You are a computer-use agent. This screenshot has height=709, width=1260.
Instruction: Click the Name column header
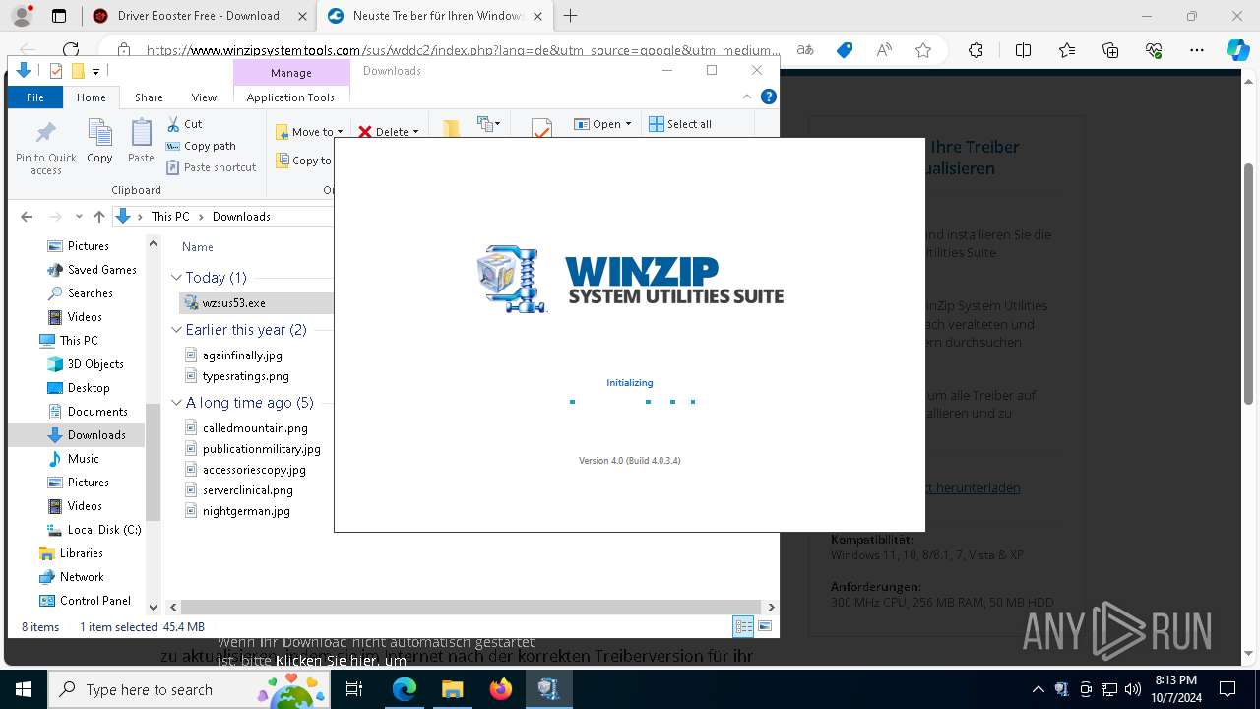tap(197, 247)
